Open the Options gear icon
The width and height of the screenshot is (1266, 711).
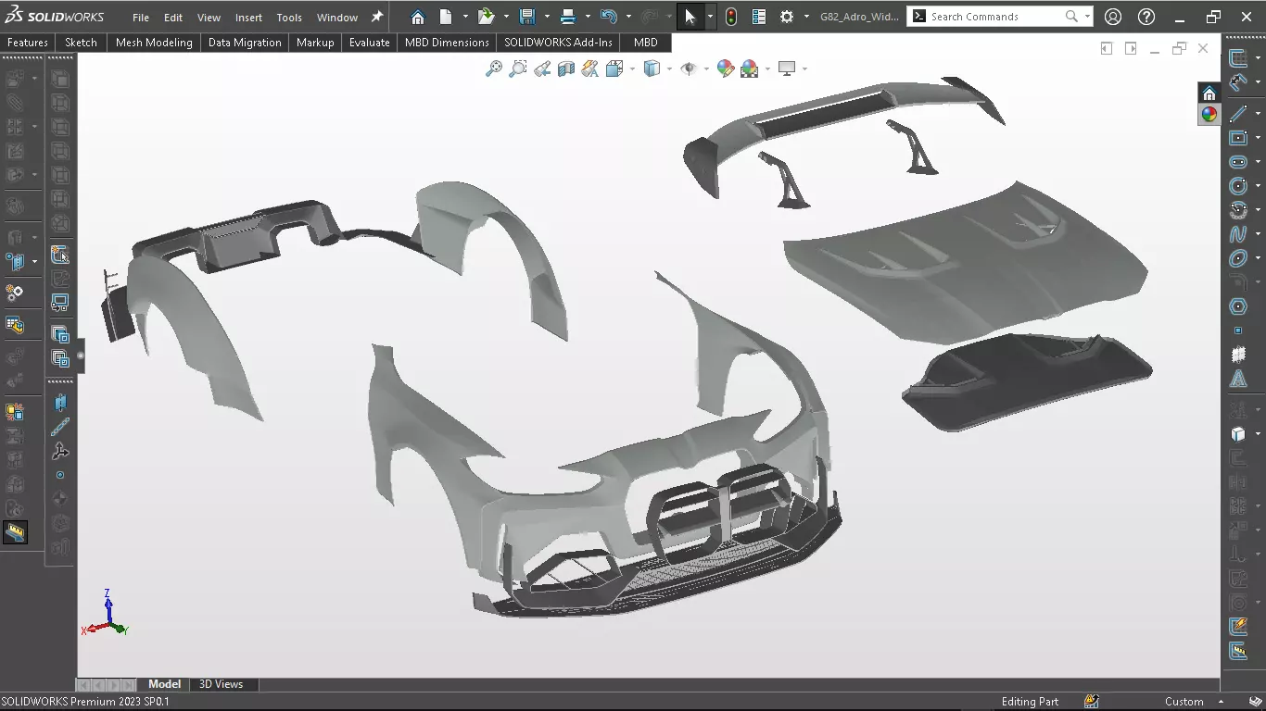[x=787, y=17]
